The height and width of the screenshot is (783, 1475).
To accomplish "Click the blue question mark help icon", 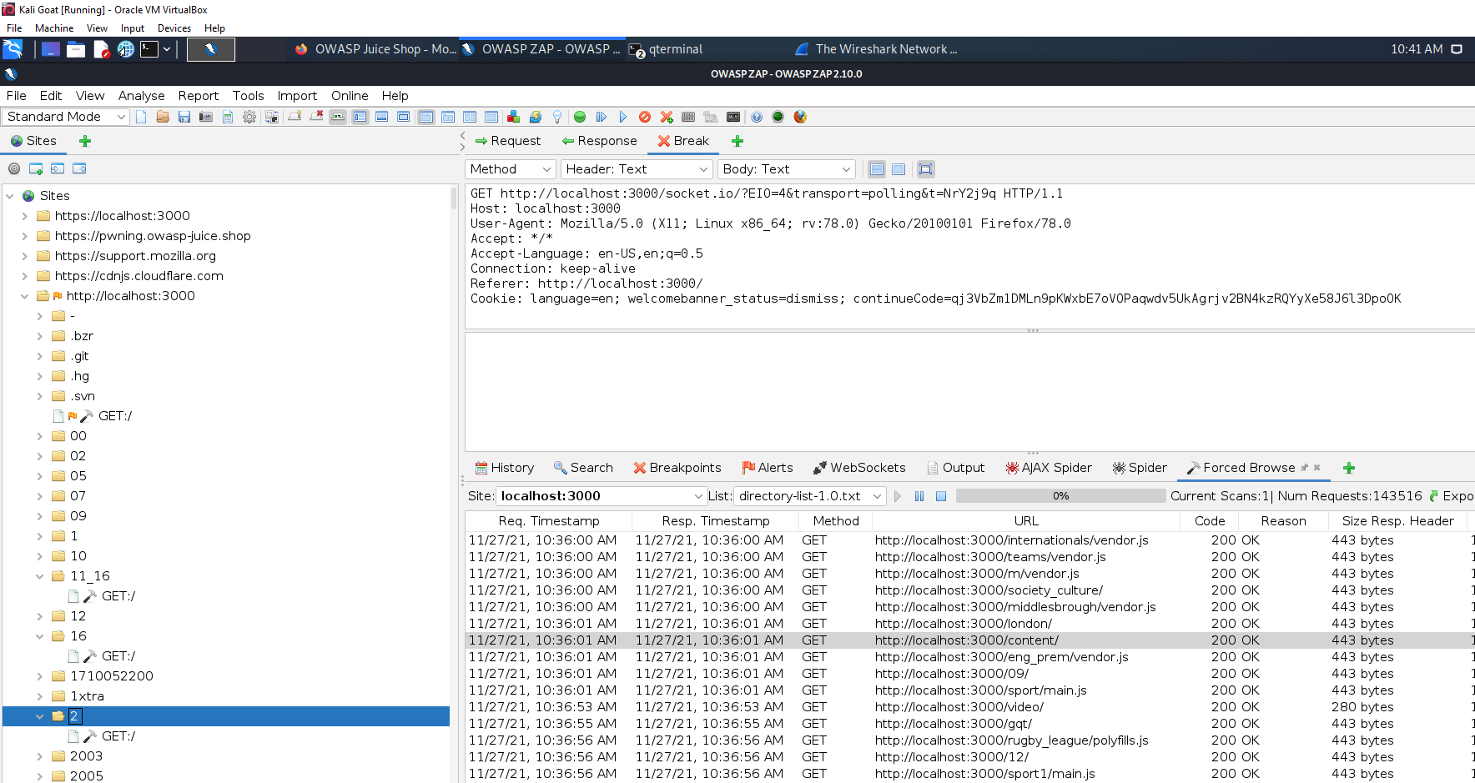I will pyautogui.click(x=757, y=117).
